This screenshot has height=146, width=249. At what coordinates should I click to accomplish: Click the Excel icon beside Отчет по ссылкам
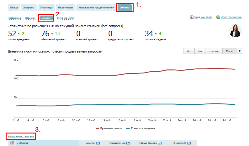(x=218, y=17)
